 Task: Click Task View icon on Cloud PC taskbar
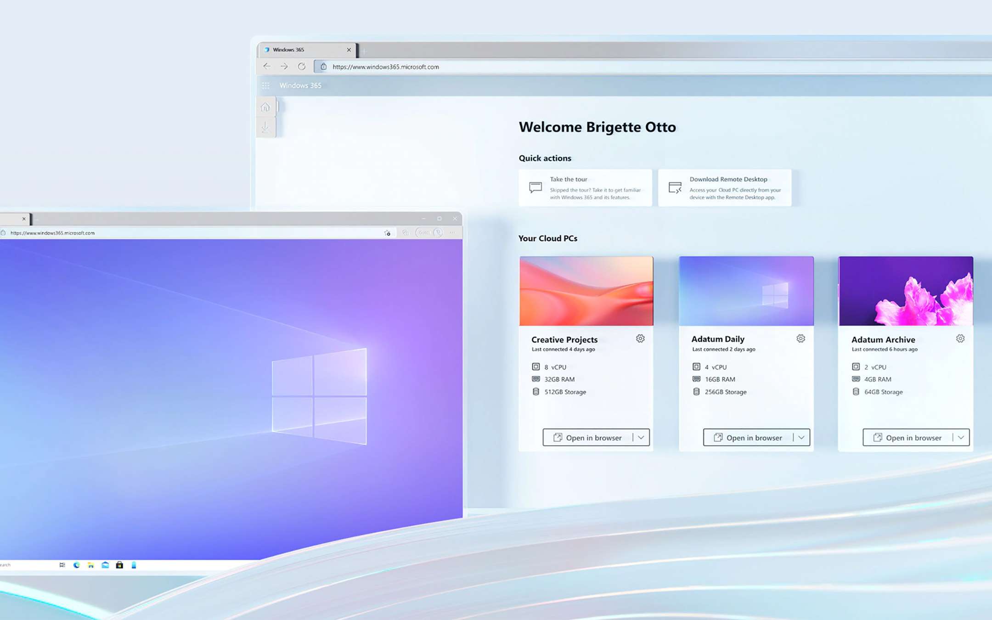point(62,565)
